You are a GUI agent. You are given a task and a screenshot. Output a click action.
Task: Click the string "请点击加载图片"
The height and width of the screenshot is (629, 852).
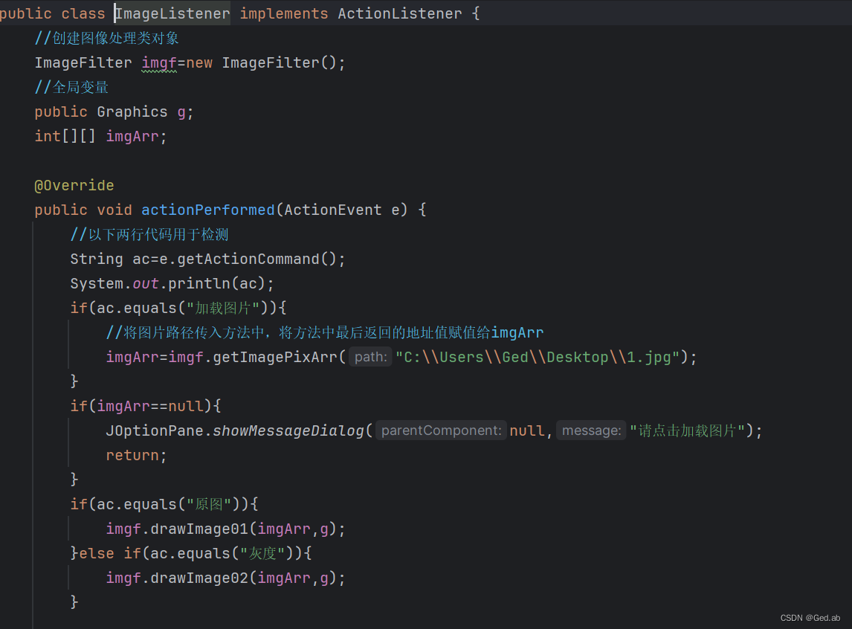pos(688,430)
